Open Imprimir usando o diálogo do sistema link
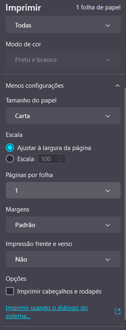The height and width of the screenshot is (330, 126). point(47,312)
